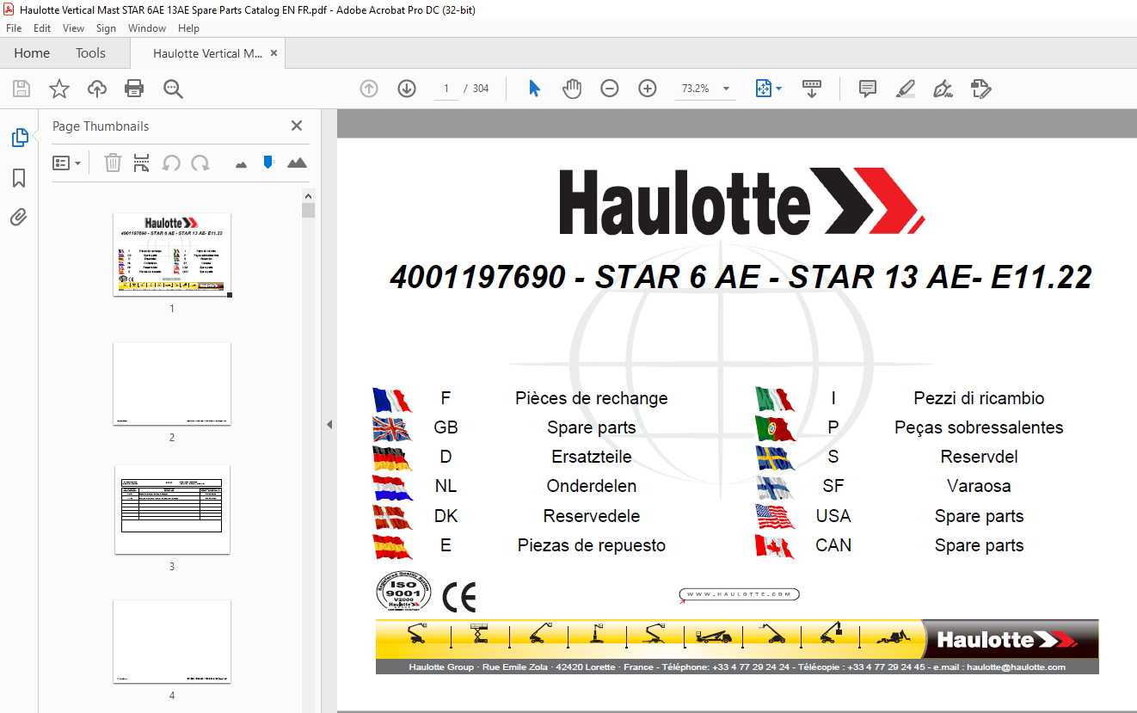Rotate page clockwise in thumbnails panel

click(200, 163)
